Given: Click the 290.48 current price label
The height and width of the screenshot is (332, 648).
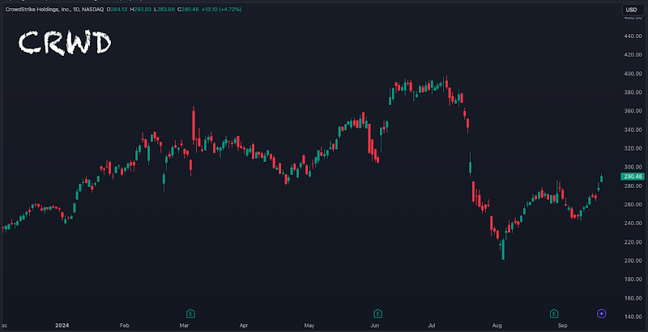Looking at the screenshot, I should click(633, 177).
